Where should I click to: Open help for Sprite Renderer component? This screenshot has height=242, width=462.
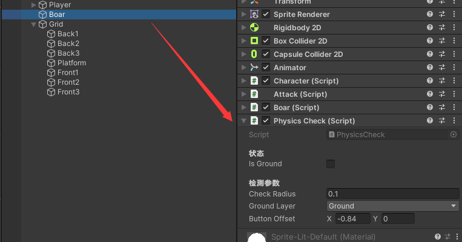429,15
